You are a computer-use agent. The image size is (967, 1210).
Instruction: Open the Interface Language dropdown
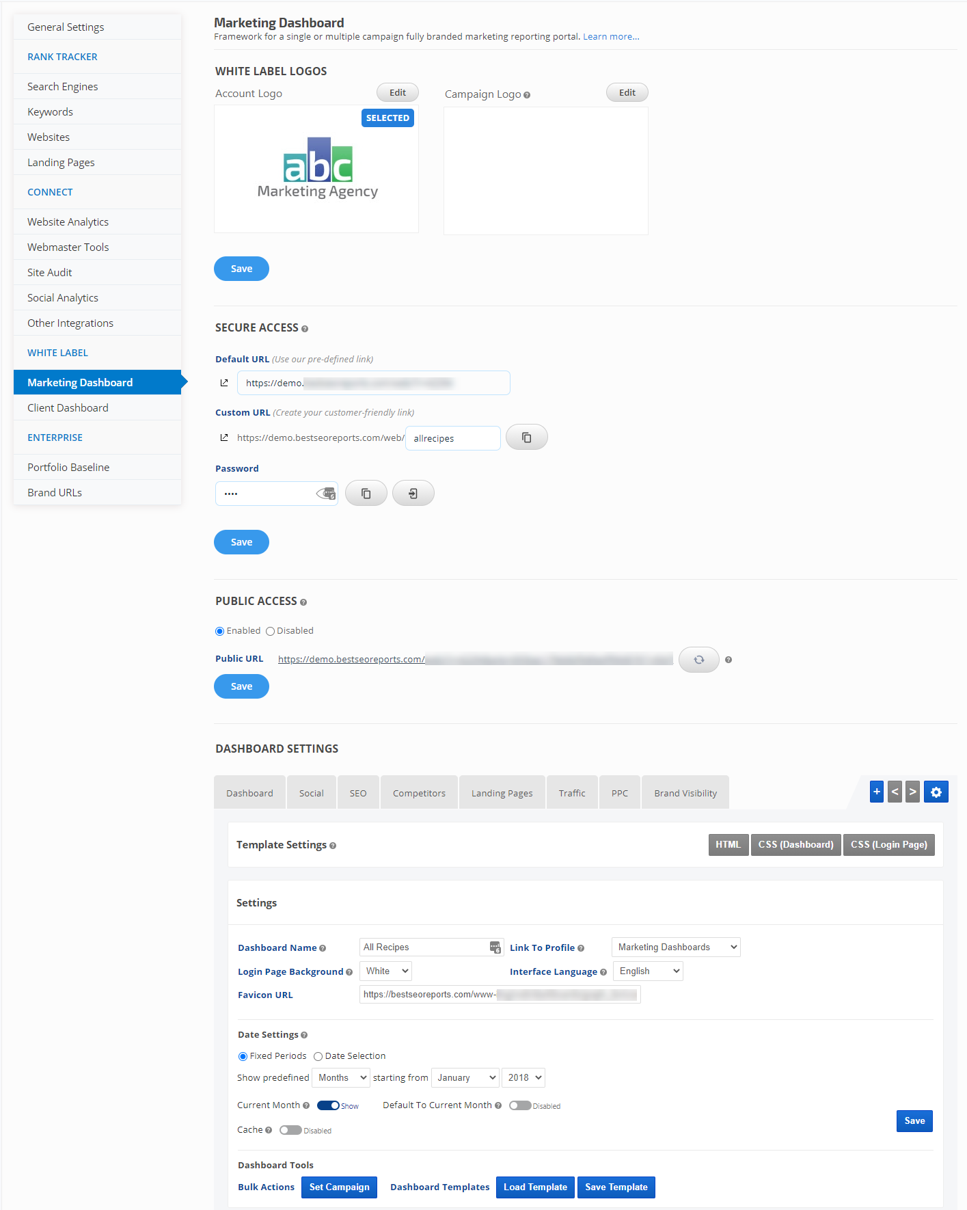(648, 971)
